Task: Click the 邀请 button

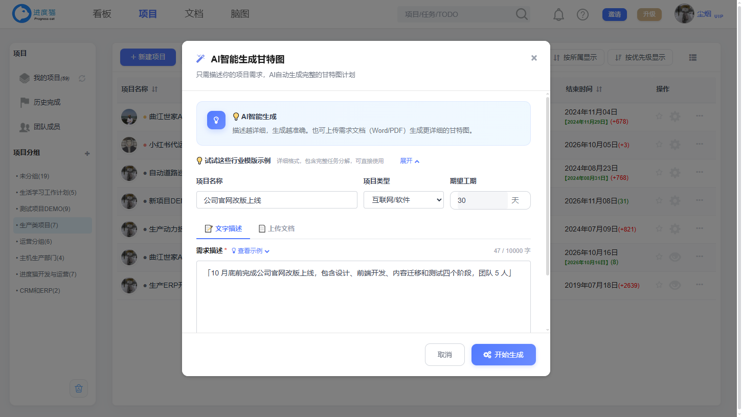Action: point(615,14)
